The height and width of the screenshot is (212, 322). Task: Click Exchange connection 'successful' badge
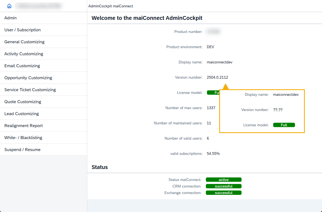tap(224, 193)
